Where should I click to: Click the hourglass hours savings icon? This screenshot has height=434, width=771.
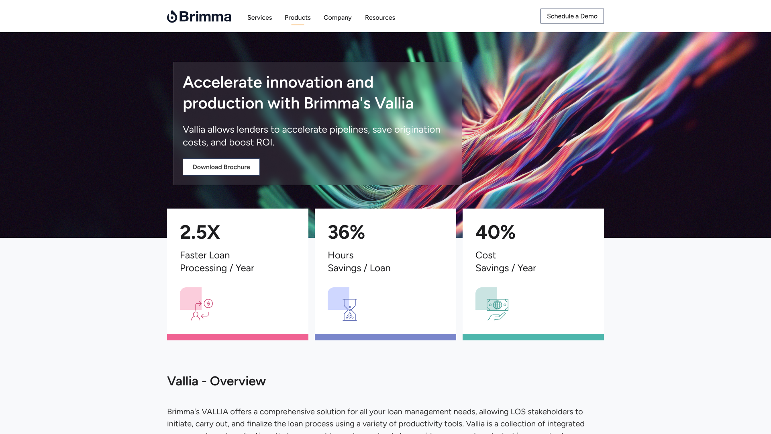[349, 309]
